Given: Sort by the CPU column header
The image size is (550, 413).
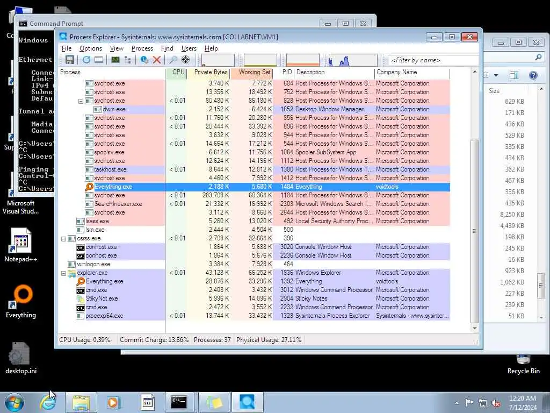Looking at the screenshot, I should [176, 72].
